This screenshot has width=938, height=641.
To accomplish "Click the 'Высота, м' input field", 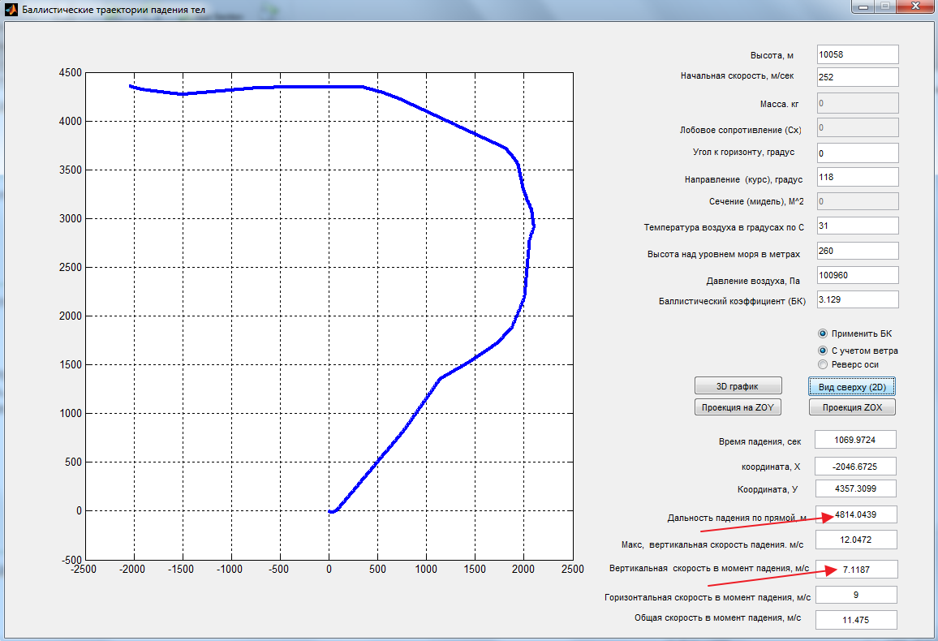I will tap(857, 54).
